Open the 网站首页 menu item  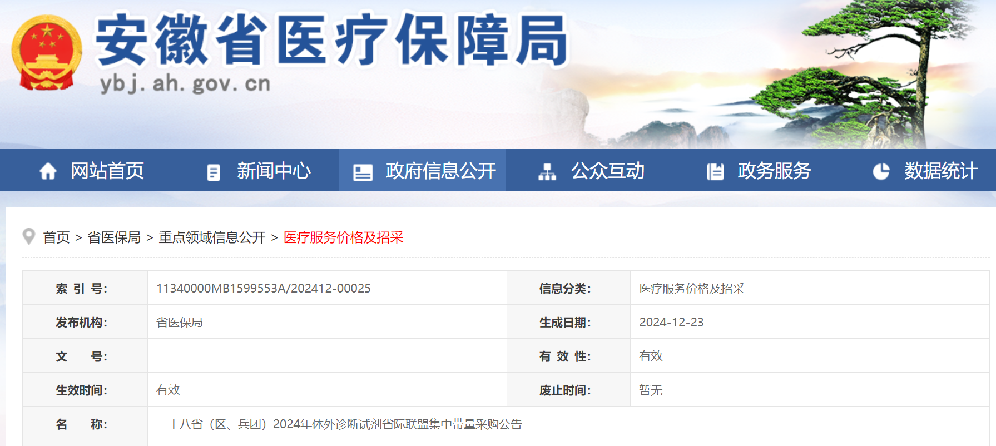[x=107, y=171]
